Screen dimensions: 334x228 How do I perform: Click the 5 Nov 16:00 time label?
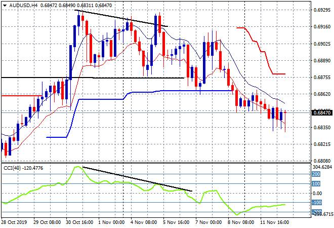pos(176,222)
